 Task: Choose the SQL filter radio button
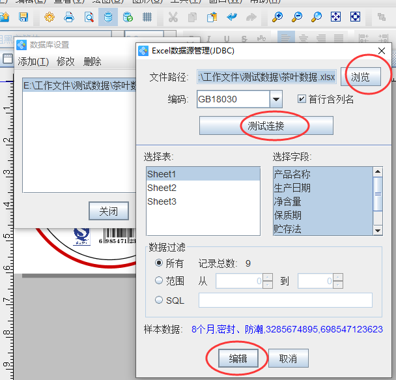coord(159,300)
